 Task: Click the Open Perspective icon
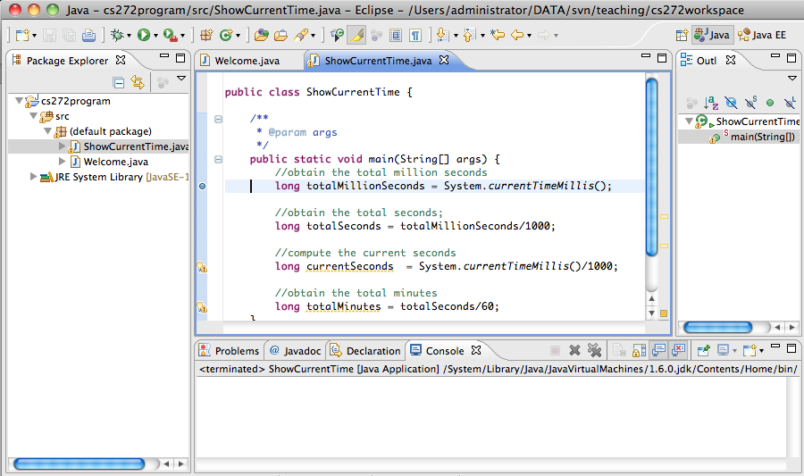click(x=682, y=36)
